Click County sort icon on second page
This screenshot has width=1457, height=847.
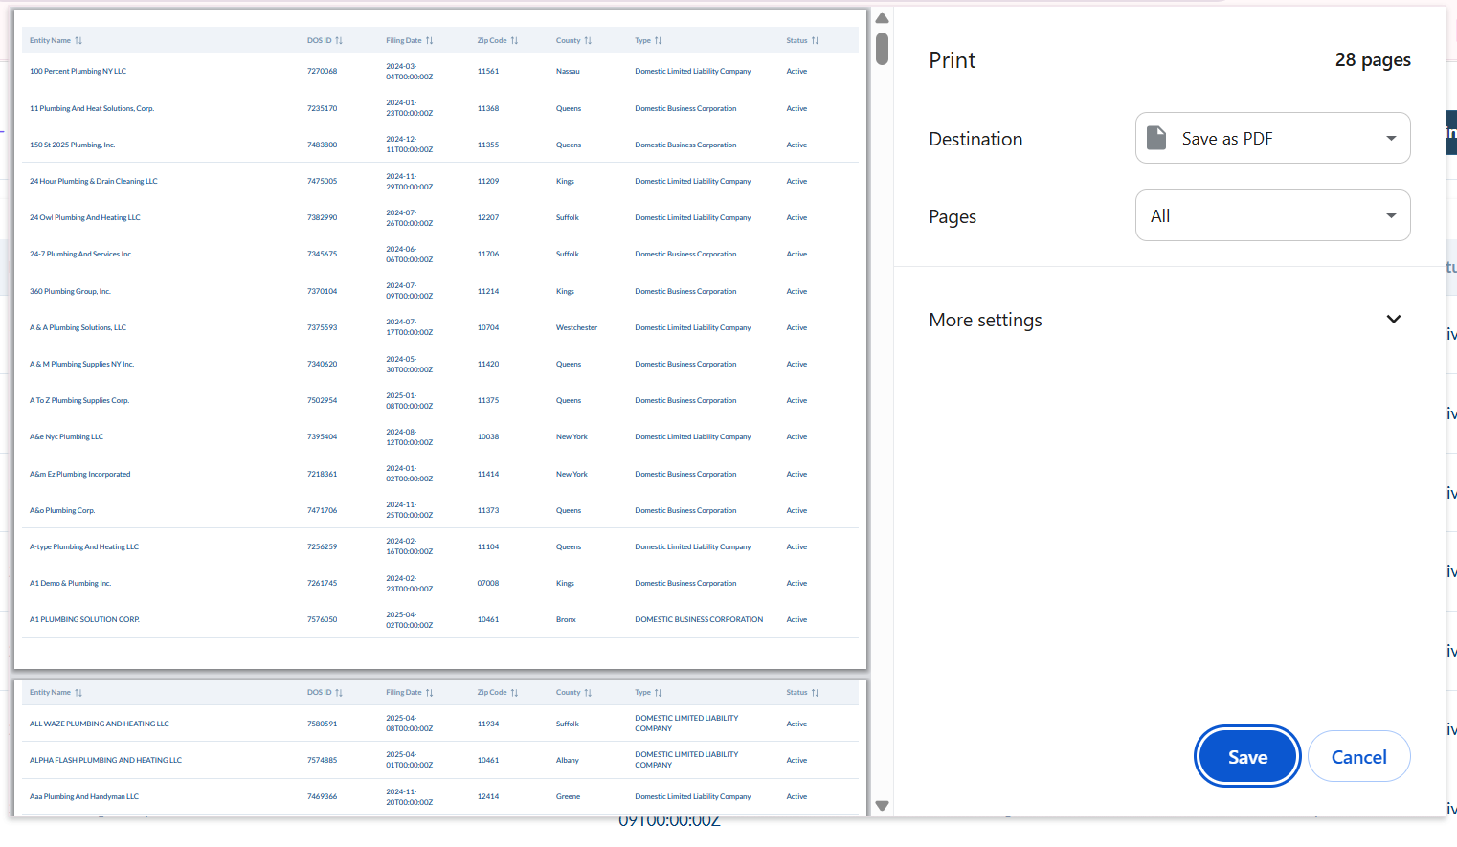click(x=588, y=692)
